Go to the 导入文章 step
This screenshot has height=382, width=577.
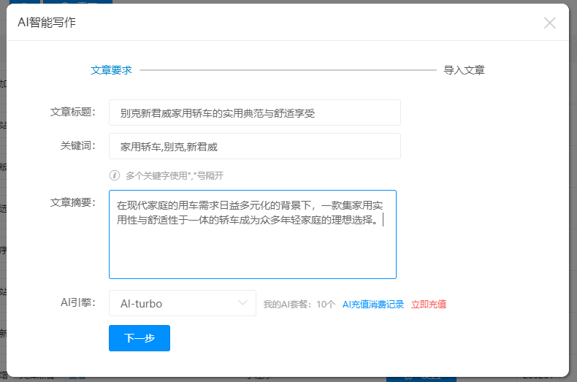464,70
